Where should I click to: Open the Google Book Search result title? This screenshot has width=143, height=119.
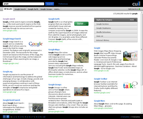coord(11,100)
